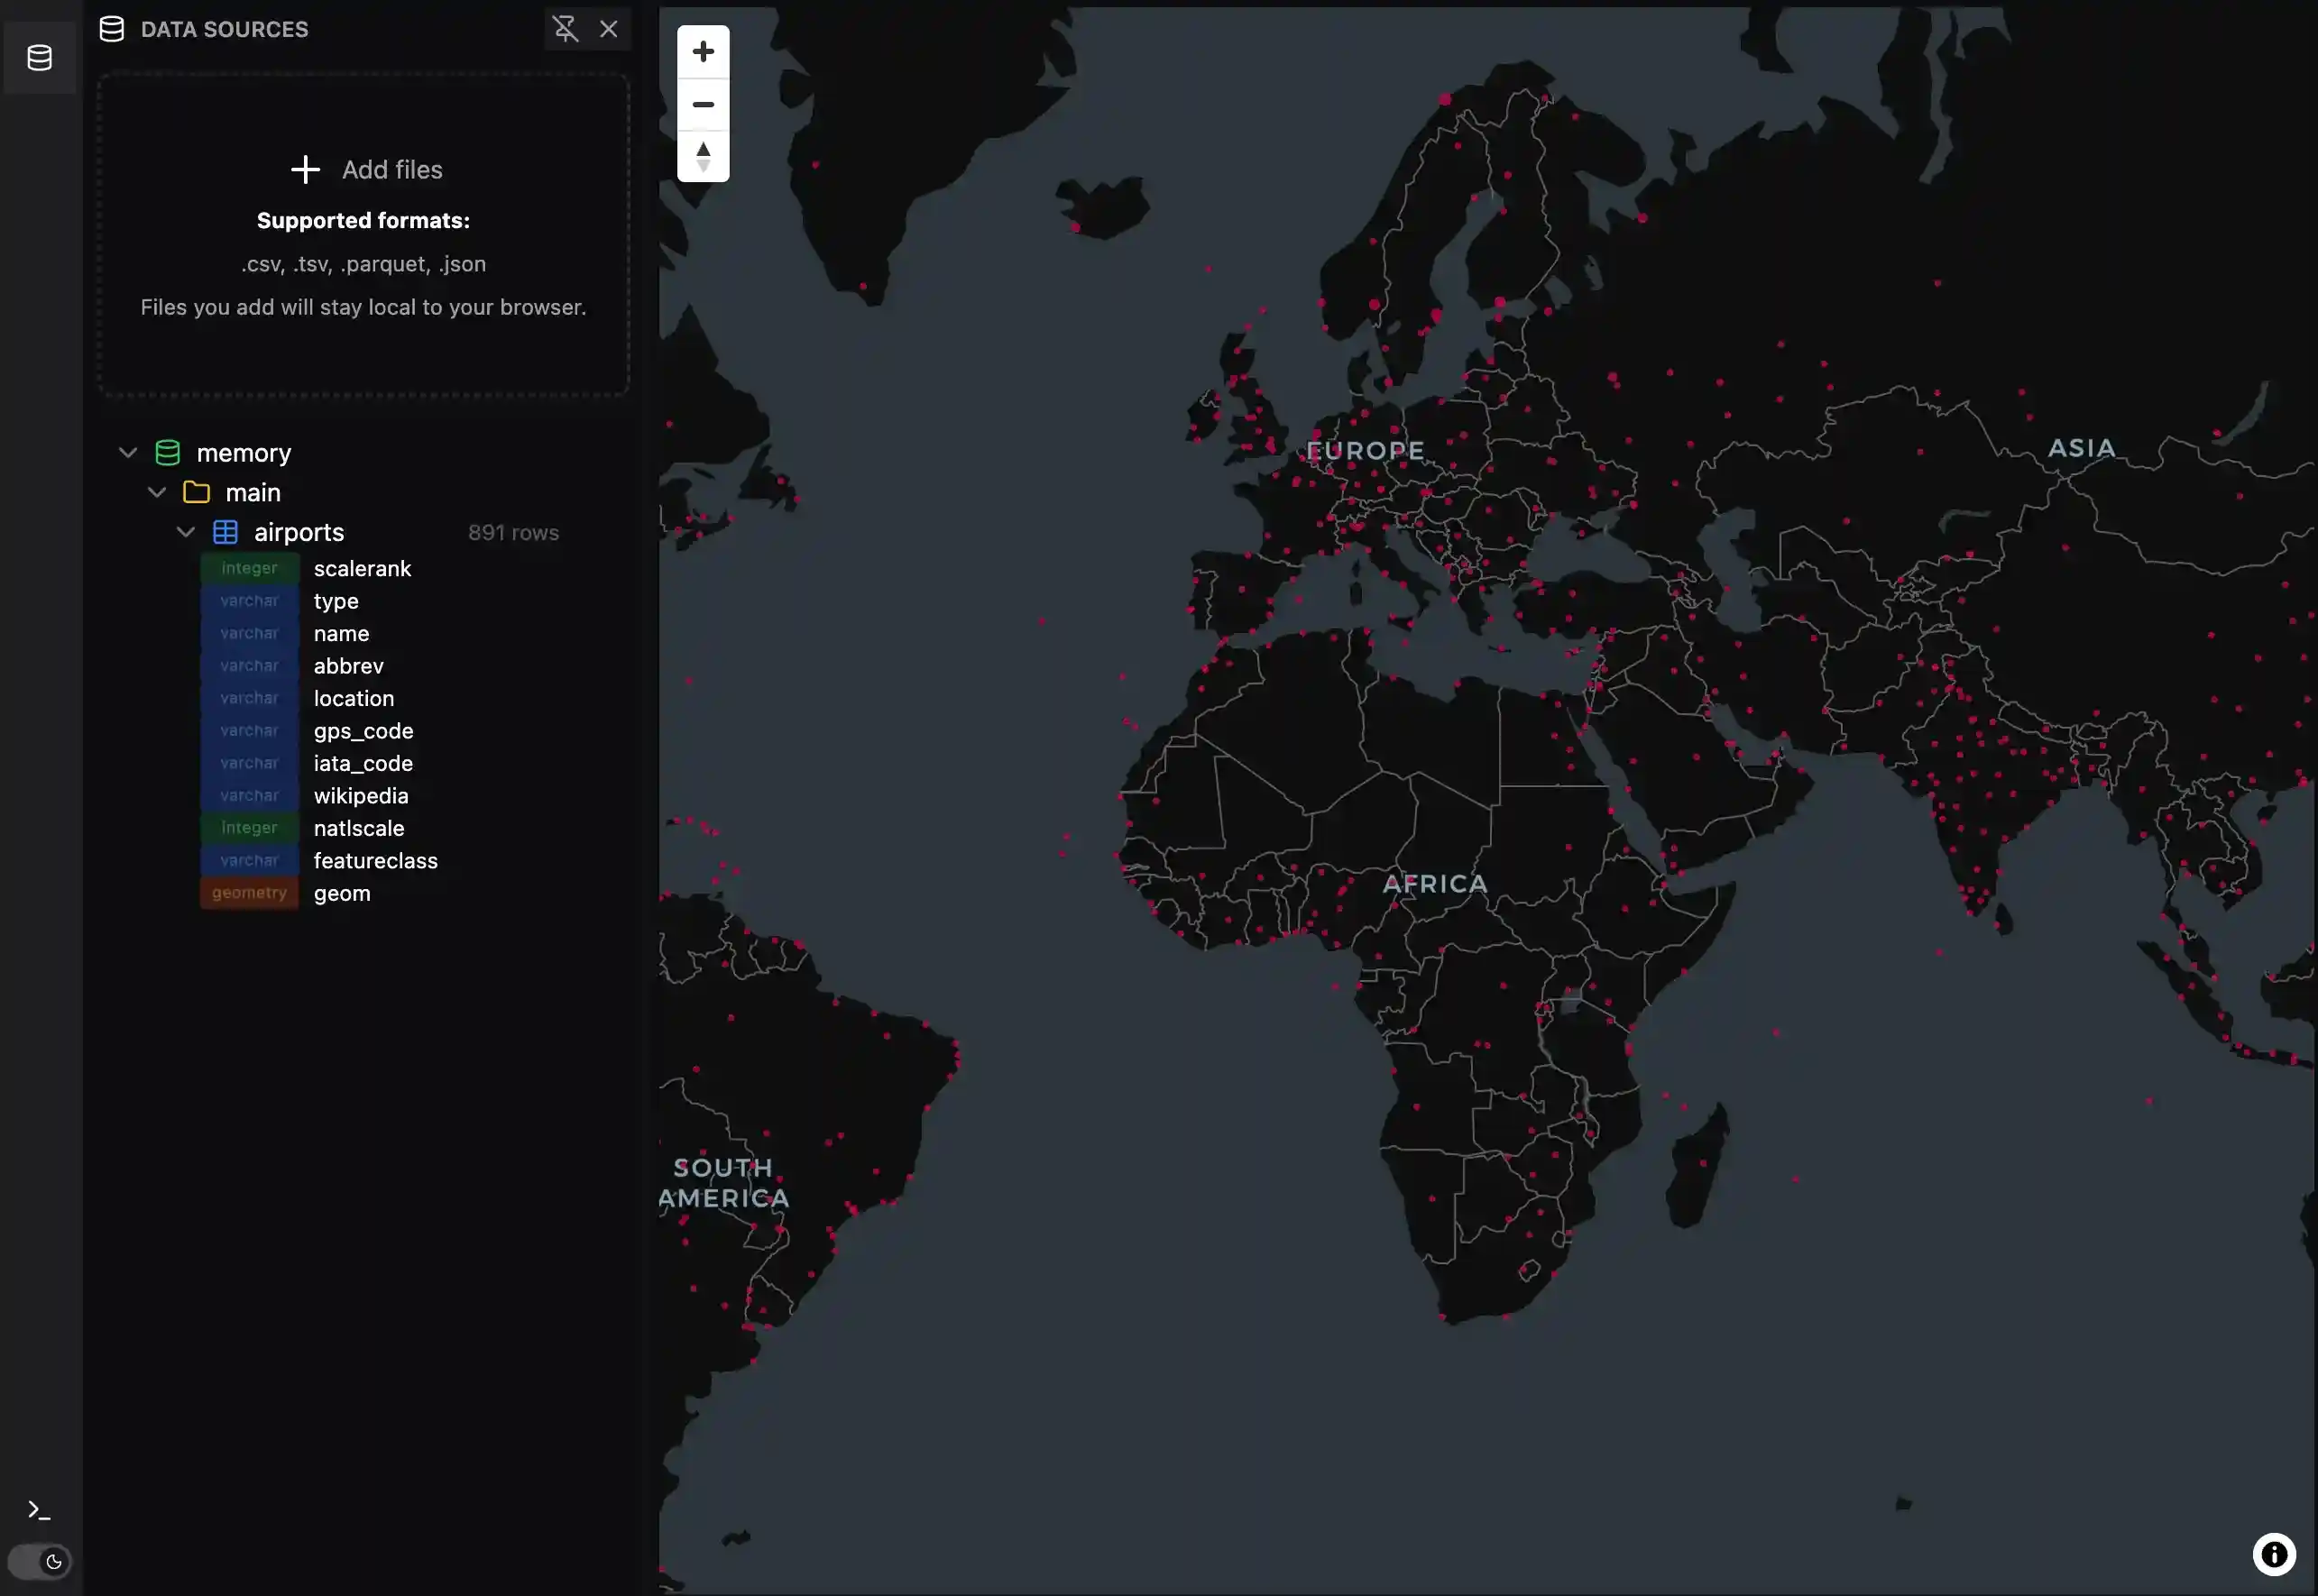The width and height of the screenshot is (2318, 1596).
Task: Collapse the main schema folder
Action: click(x=157, y=492)
